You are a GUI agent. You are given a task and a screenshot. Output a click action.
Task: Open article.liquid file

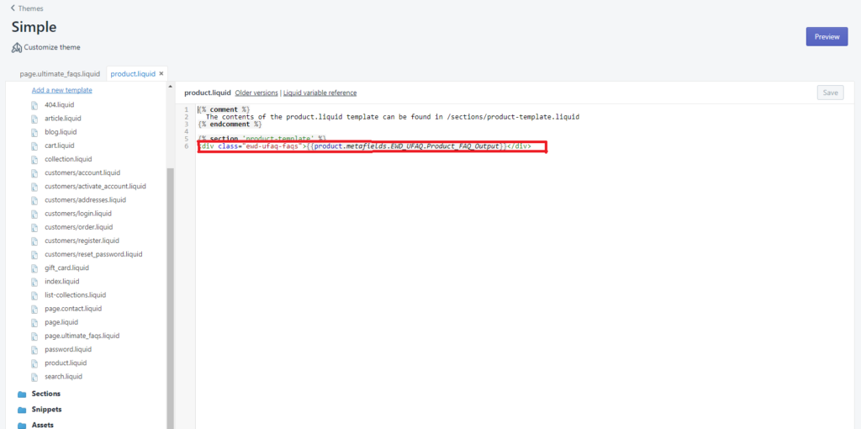pos(63,118)
